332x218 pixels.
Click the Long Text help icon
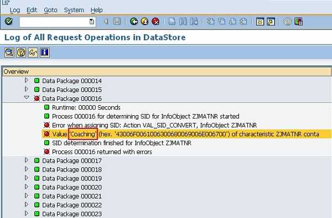[x=21, y=52]
